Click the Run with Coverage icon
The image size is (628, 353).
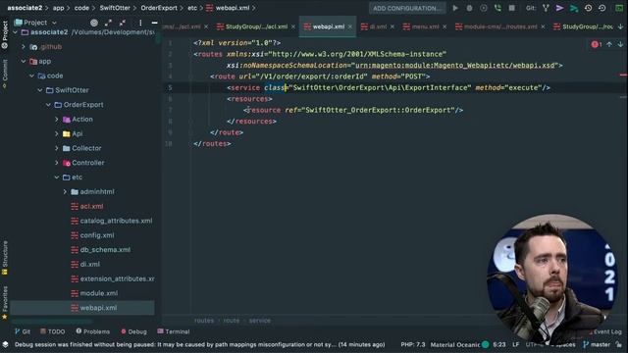[484, 8]
